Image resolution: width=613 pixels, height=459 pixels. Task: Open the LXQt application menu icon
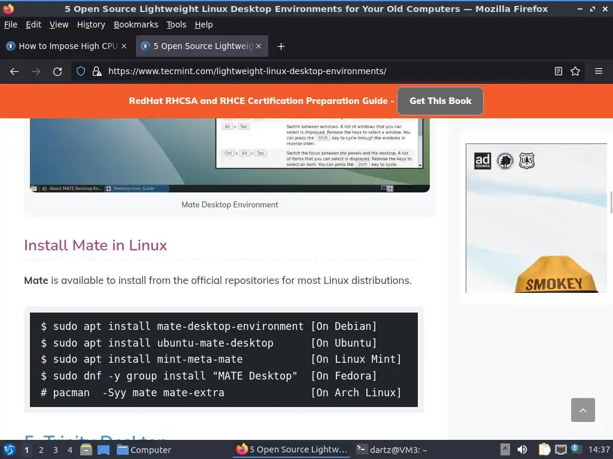click(10, 449)
